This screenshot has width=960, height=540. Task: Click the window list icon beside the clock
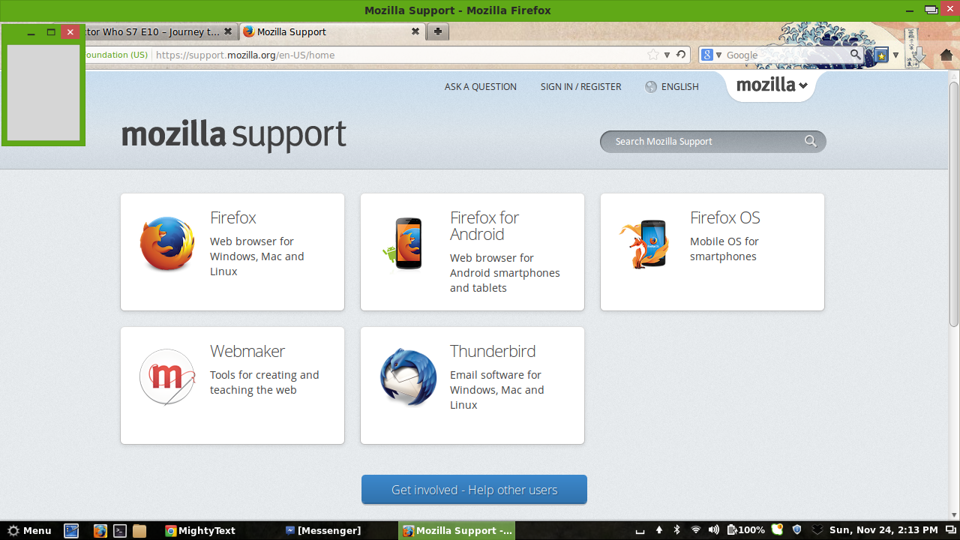click(x=950, y=530)
